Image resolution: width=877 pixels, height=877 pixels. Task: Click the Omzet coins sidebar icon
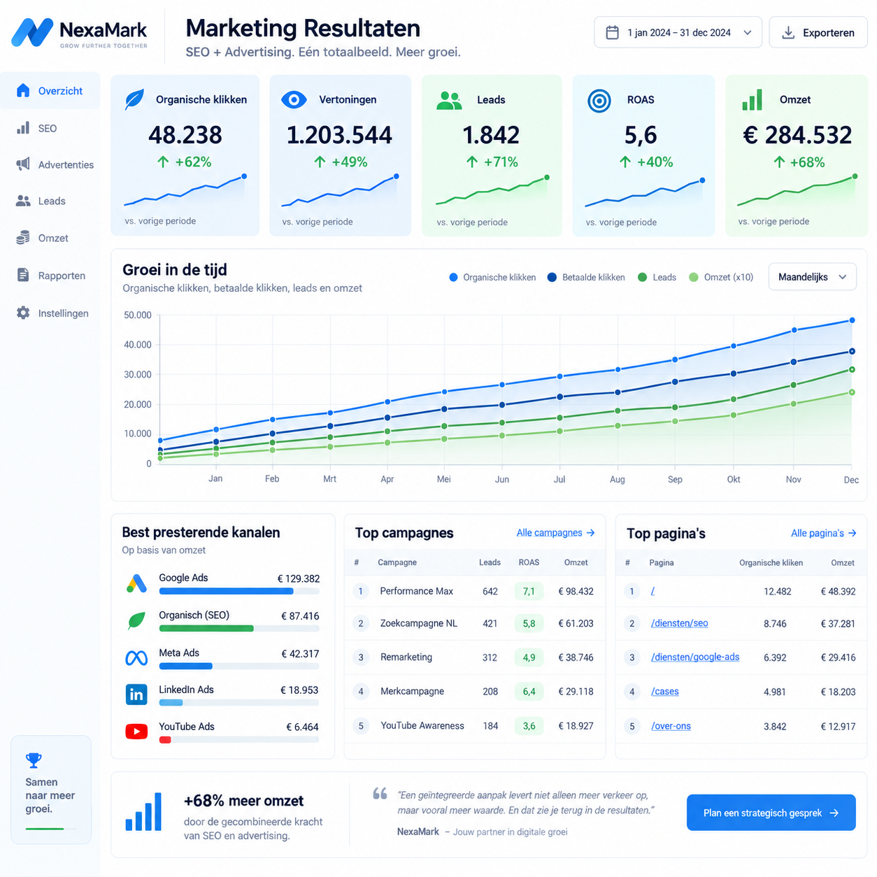pos(23,238)
